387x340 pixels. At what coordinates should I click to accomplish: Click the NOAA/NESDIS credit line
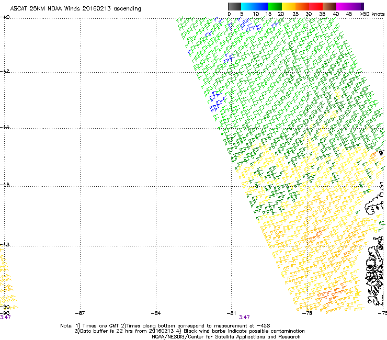[226, 337]
